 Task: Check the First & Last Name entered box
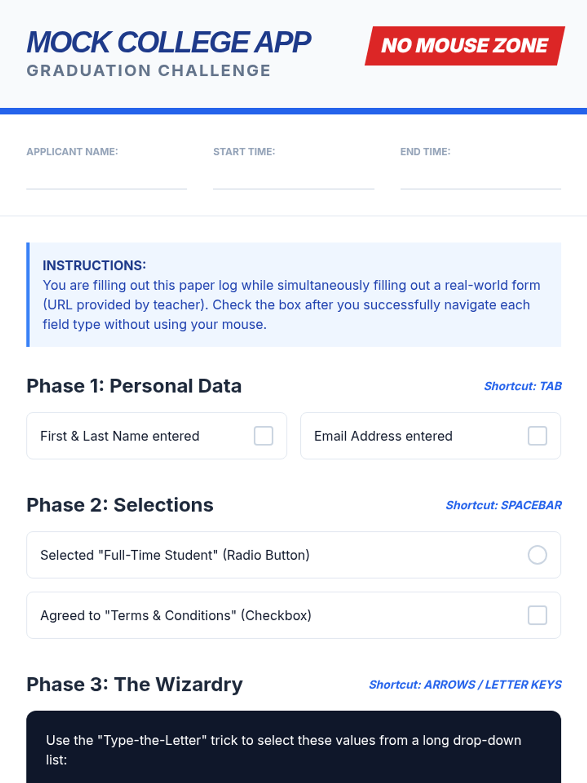(263, 436)
